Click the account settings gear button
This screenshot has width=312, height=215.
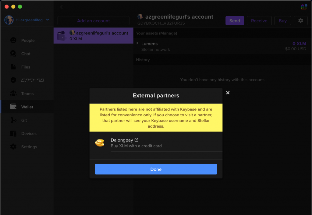(300, 21)
